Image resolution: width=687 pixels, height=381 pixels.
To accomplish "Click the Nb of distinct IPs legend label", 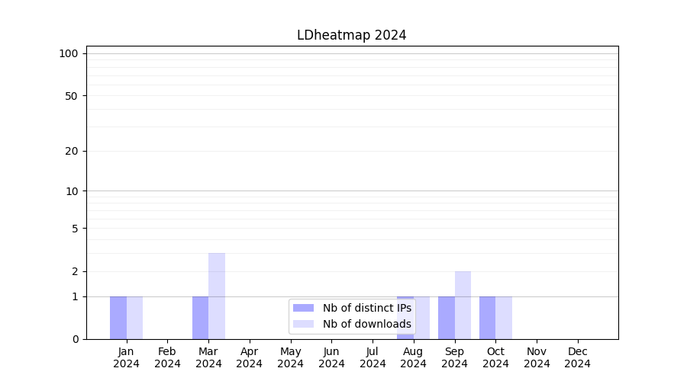I will pyautogui.click(x=366, y=308).
